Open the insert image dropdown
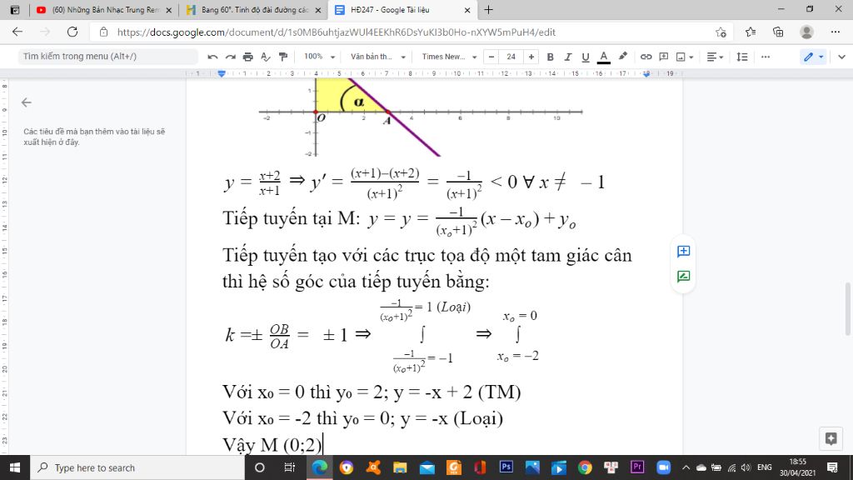The width and height of the screenshot is (853, 480). (685, 57)
